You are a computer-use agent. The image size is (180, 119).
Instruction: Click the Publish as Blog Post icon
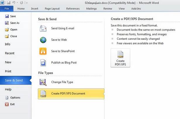(x=43, y=63)
